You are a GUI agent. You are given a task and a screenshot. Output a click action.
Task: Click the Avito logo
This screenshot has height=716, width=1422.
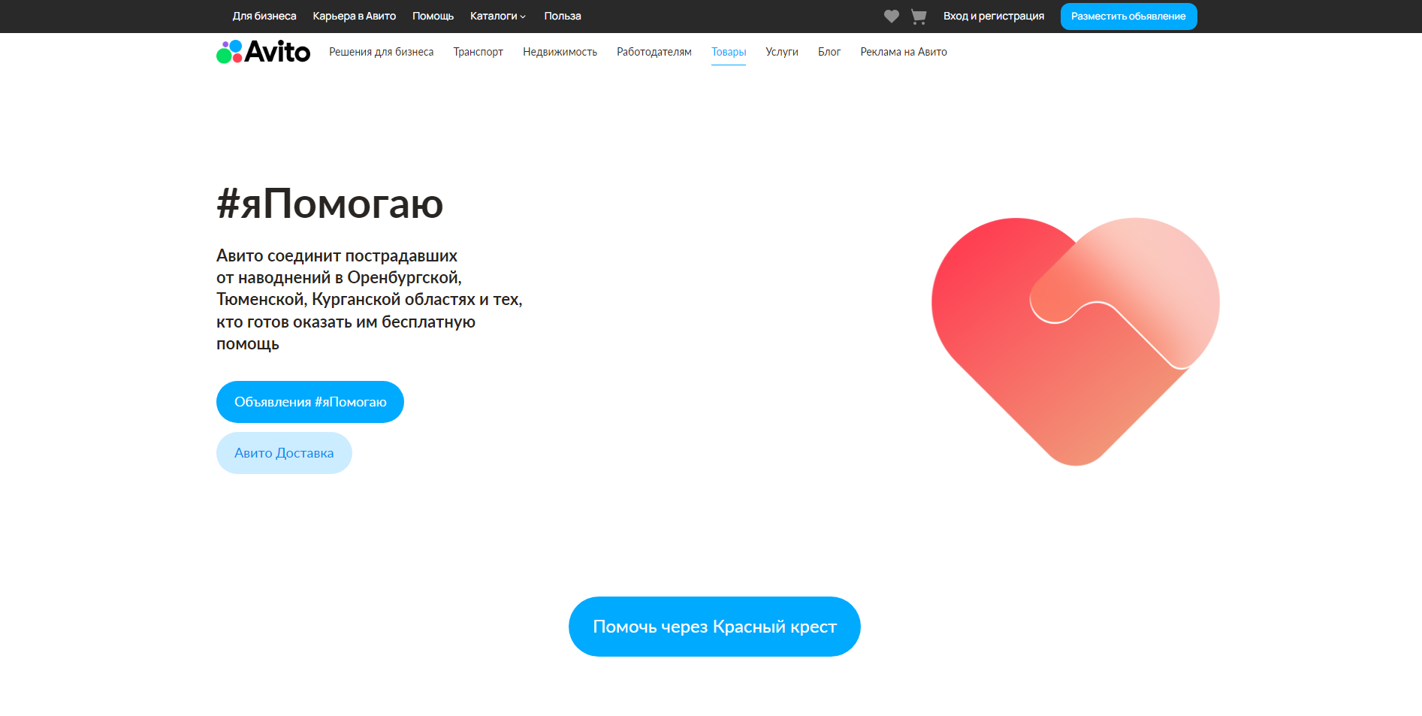264,52
